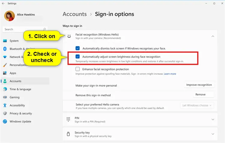Click the facial recognition smiley face icon

click(69, 36)
